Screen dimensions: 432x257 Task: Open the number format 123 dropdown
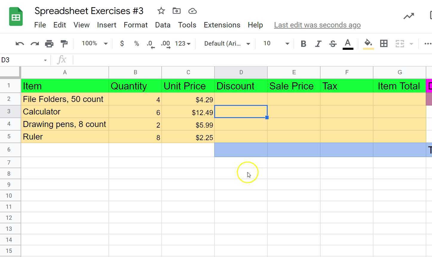pyautogui.click(x=182, y=44)
